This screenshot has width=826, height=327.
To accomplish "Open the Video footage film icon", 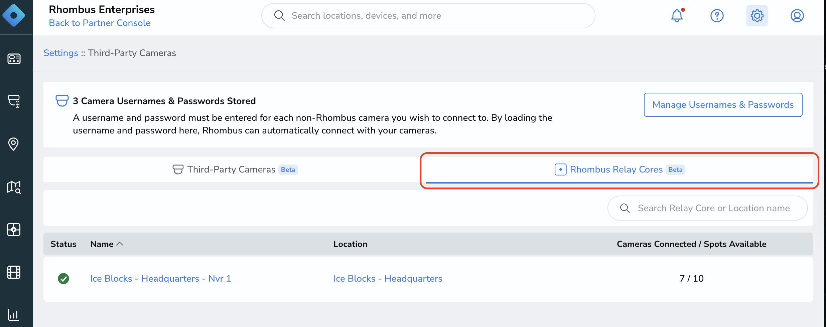I will (14, 272).
